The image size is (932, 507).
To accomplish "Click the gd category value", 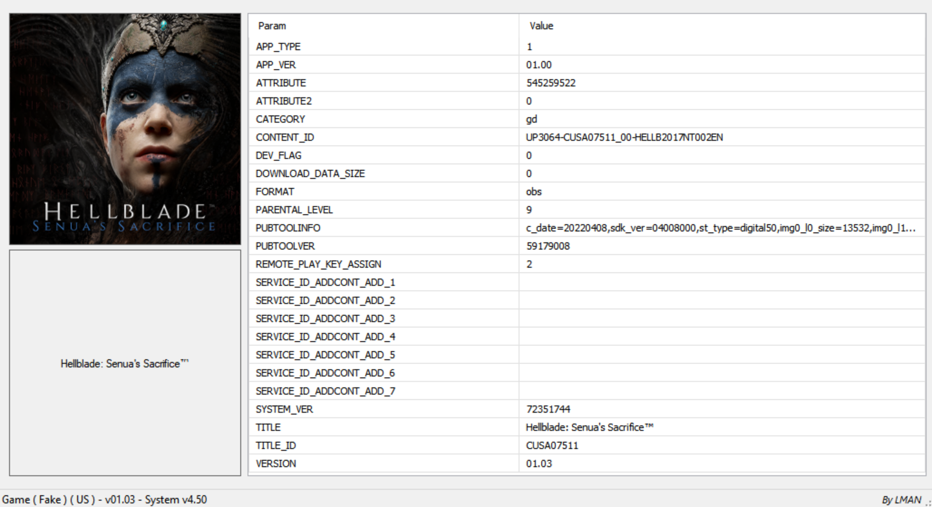I will (531, 119).
